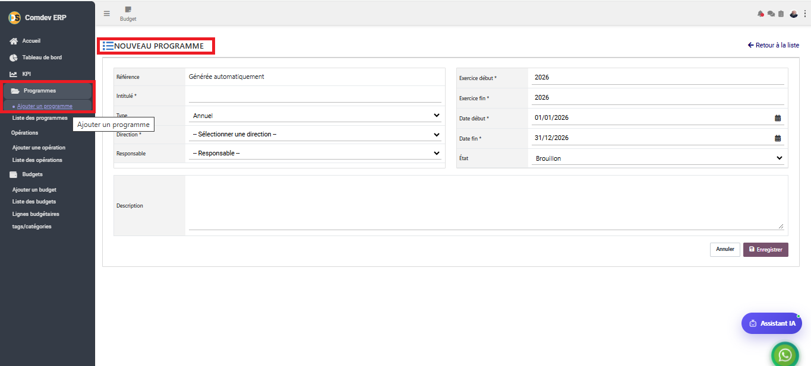
Task: Open KPI in the sidebar
Action: [27, 74]
